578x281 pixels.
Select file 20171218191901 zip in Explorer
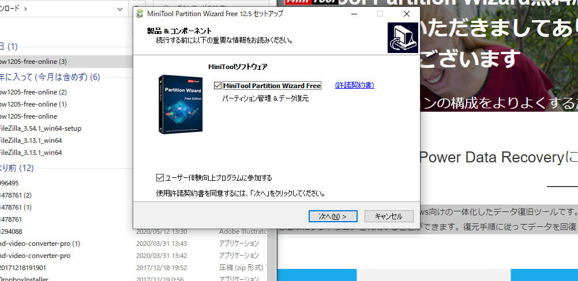coord(23,268)
